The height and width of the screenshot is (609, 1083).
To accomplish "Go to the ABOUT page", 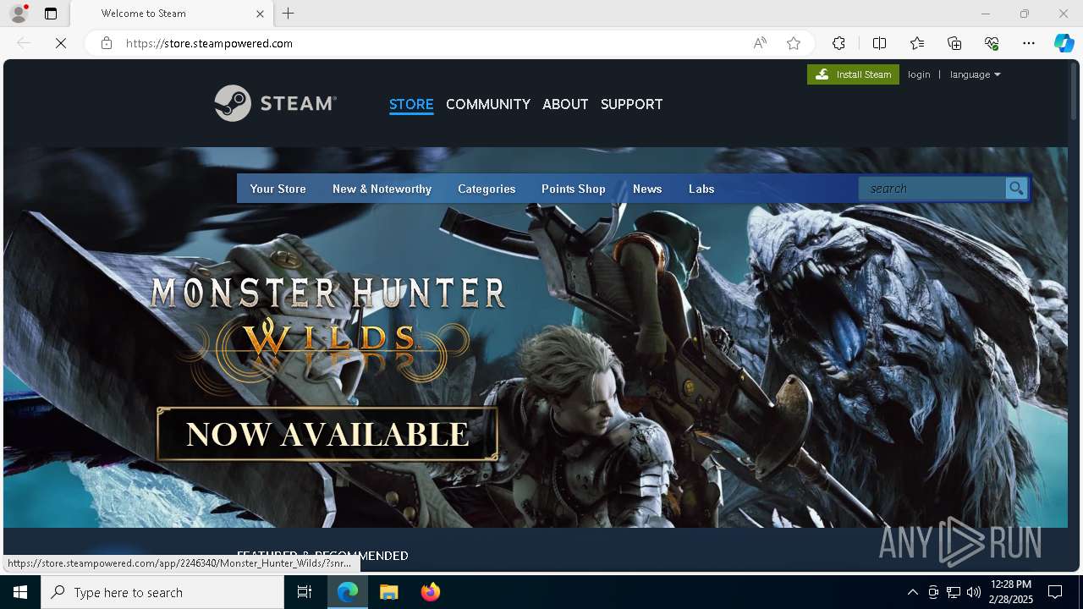I will click(x=565, y=104).
